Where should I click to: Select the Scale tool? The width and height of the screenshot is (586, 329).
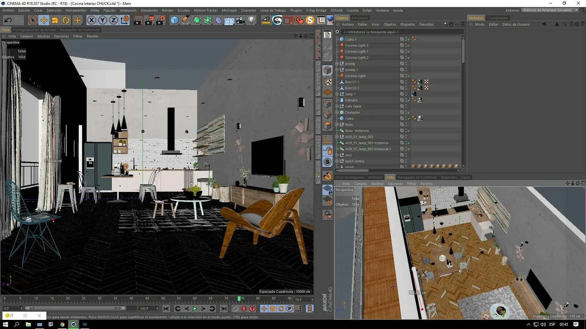tap(54, 20)
